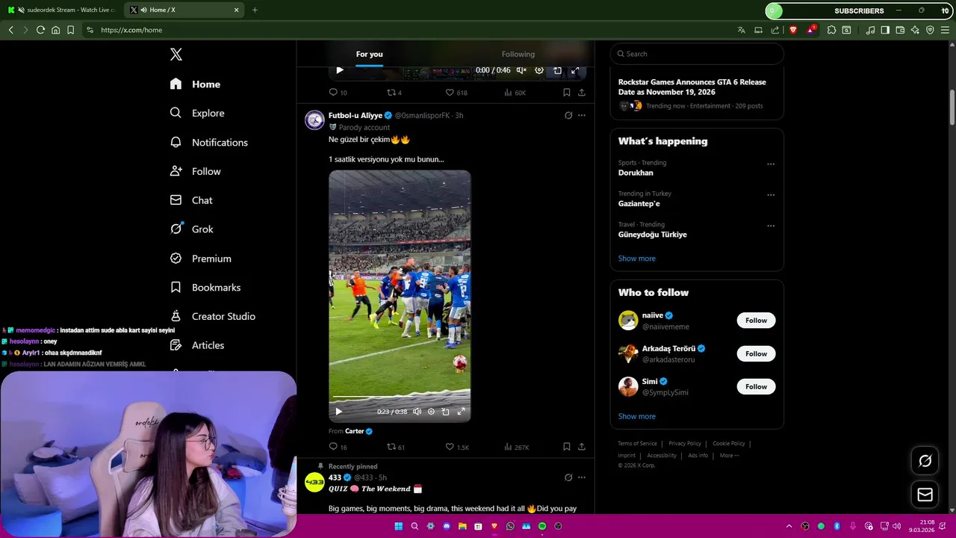Open Grok actions on 433 post
The height and width of the screenshot is (538, 956).
[568, 477]
